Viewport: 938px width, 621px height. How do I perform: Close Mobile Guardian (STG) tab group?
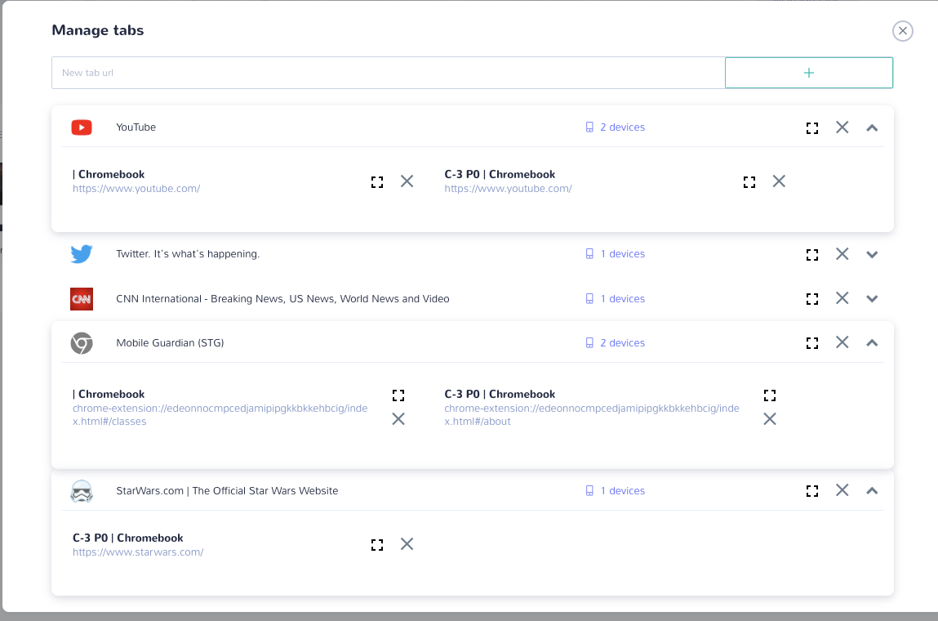click(x=842, y=342)
